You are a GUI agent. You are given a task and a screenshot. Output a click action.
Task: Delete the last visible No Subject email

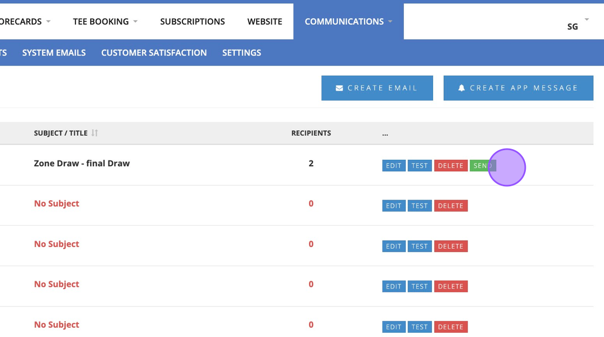pos(450,327)
